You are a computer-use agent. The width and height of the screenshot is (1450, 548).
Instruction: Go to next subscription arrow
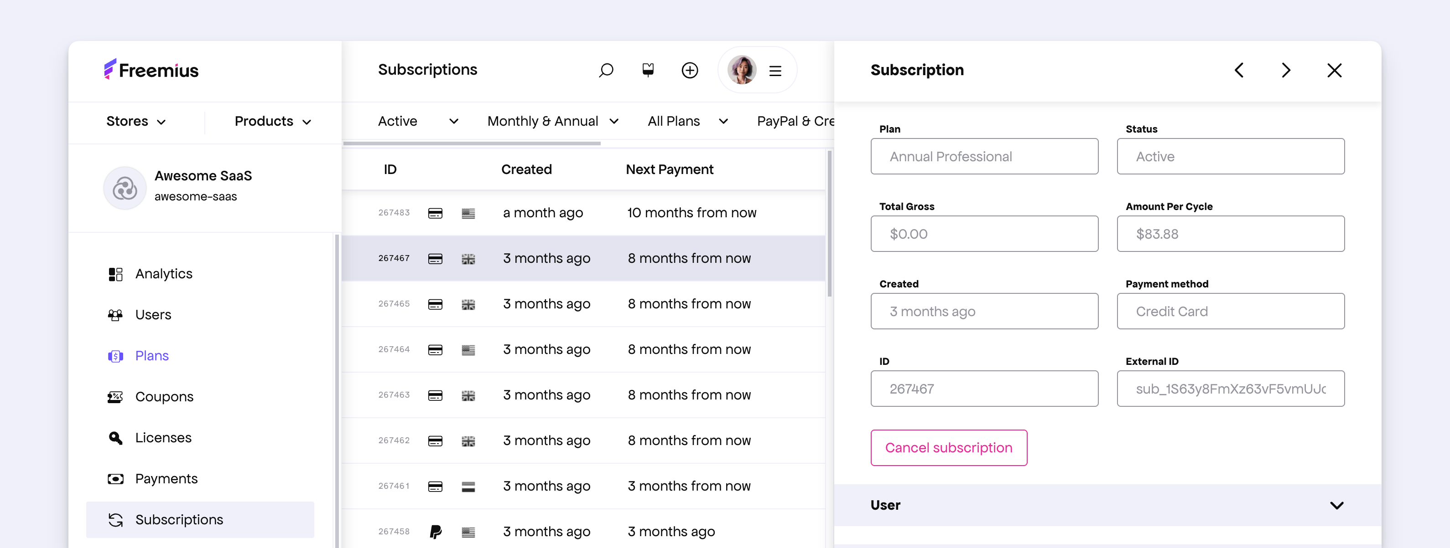1286,70
